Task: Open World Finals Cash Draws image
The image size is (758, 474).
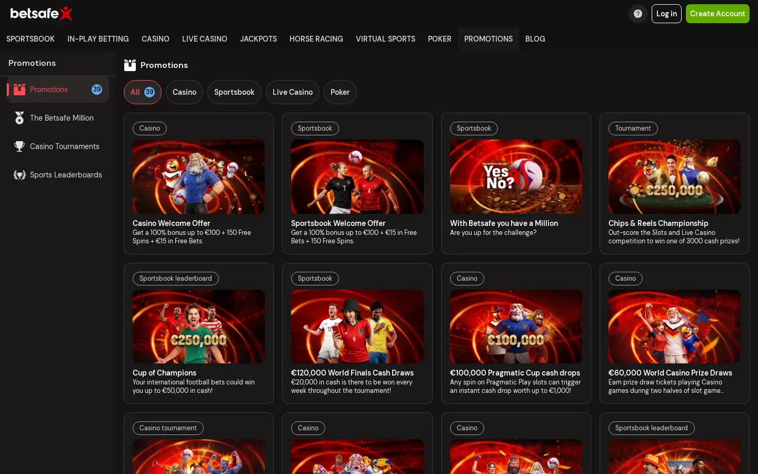Action: 357,327
